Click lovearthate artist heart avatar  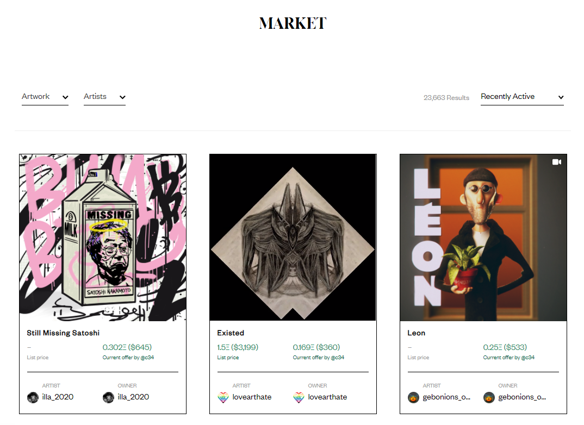(x=223, y=397)
